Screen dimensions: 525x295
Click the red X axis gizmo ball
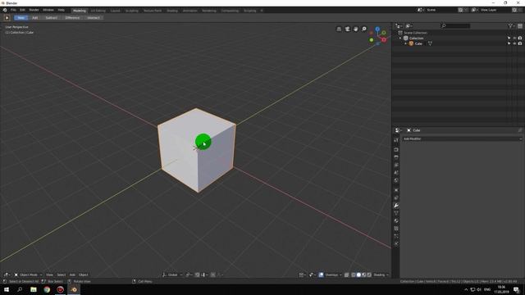(x=384, y=40)
